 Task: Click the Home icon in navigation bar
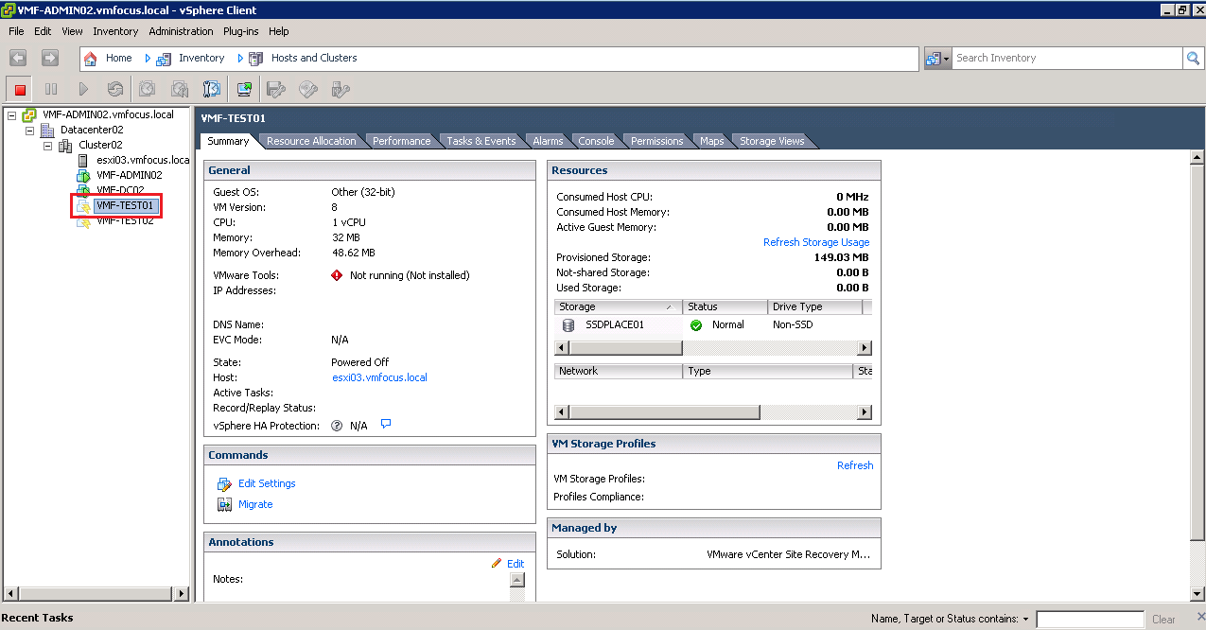(91, 59)
